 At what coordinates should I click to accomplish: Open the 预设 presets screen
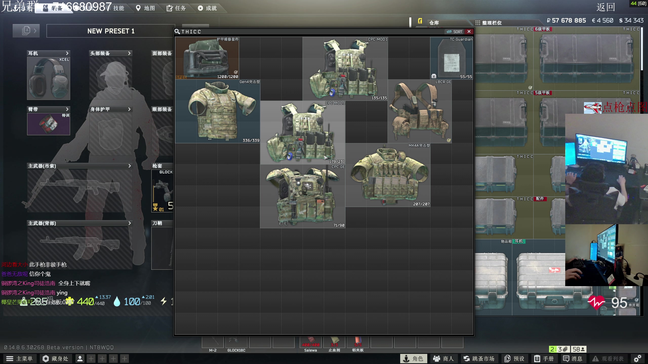pyautogui.click(x=514, y=358)
